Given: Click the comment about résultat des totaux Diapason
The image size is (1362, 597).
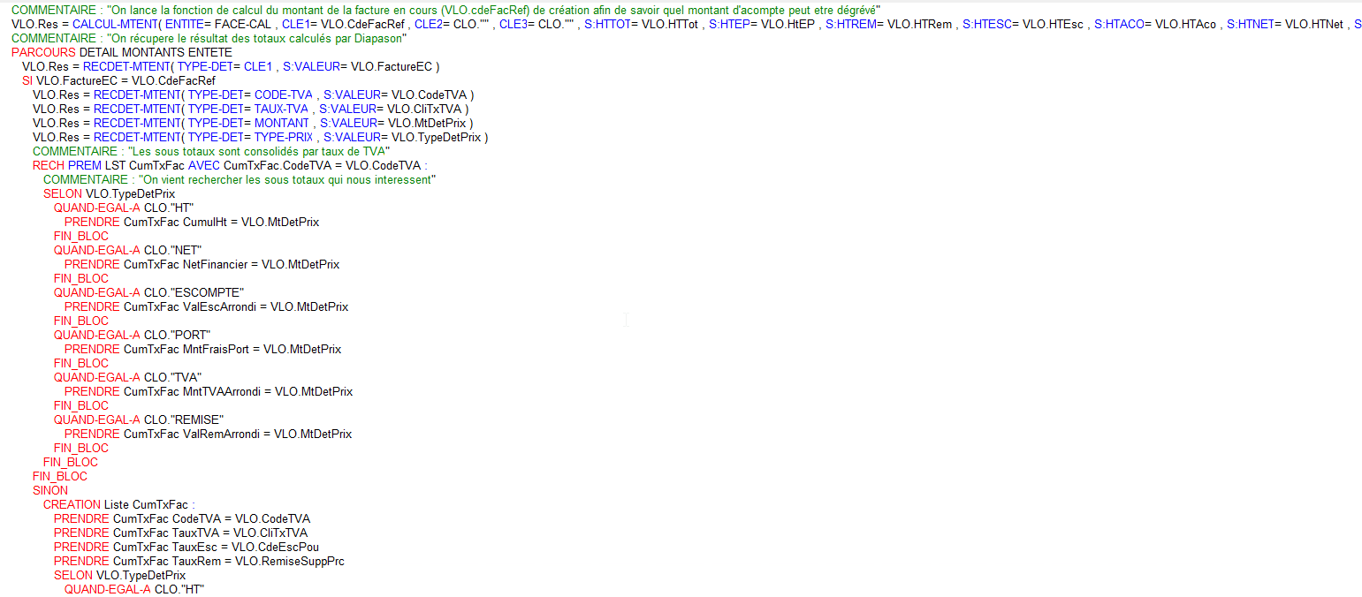Looking at the screenshot, I should pyautogui.click(x=209, y=39).
